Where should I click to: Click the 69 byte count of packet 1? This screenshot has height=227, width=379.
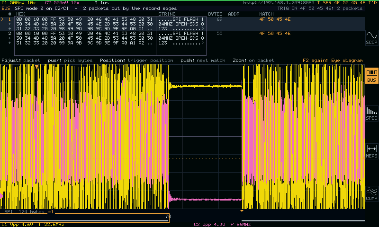pos(219,19)
